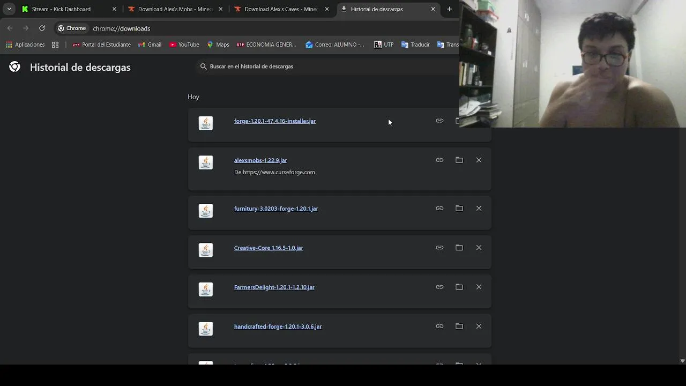This screenshot has width=686, height=386.
Task: Open the Maps bookmark
Action: click(x=218, y=44)
